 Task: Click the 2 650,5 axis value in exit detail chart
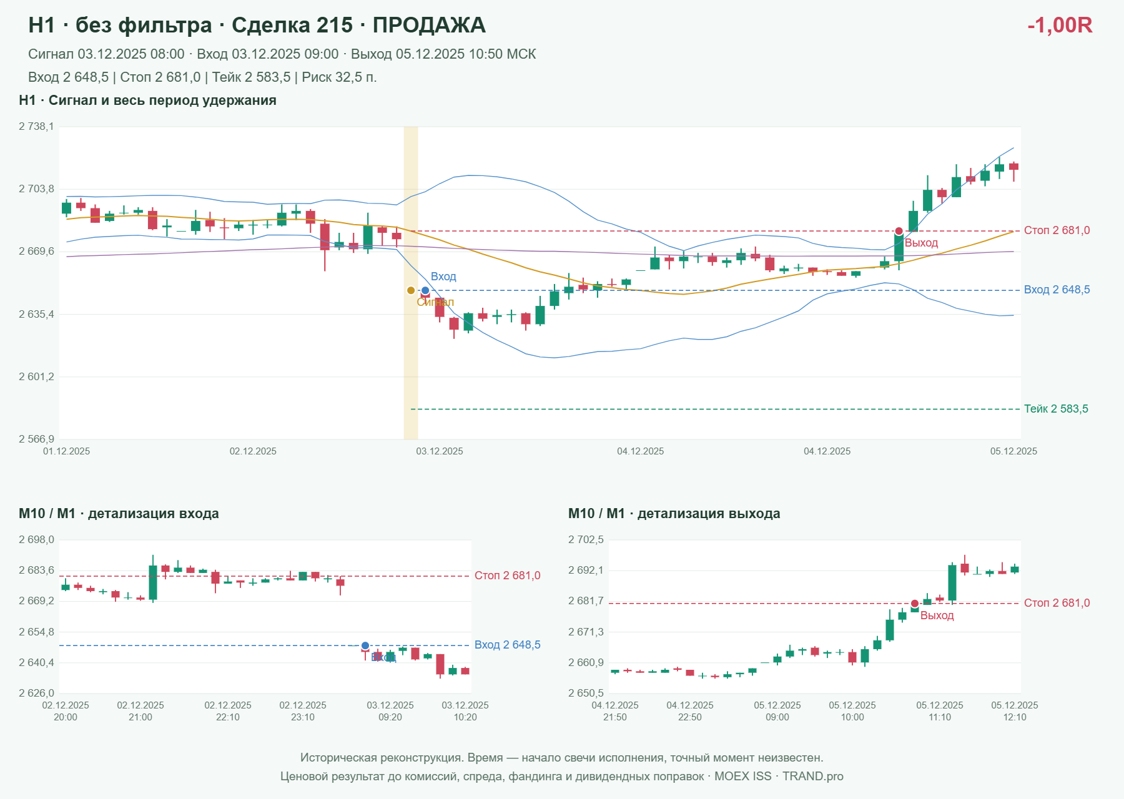pyautogui.click(x=586, y=693)
